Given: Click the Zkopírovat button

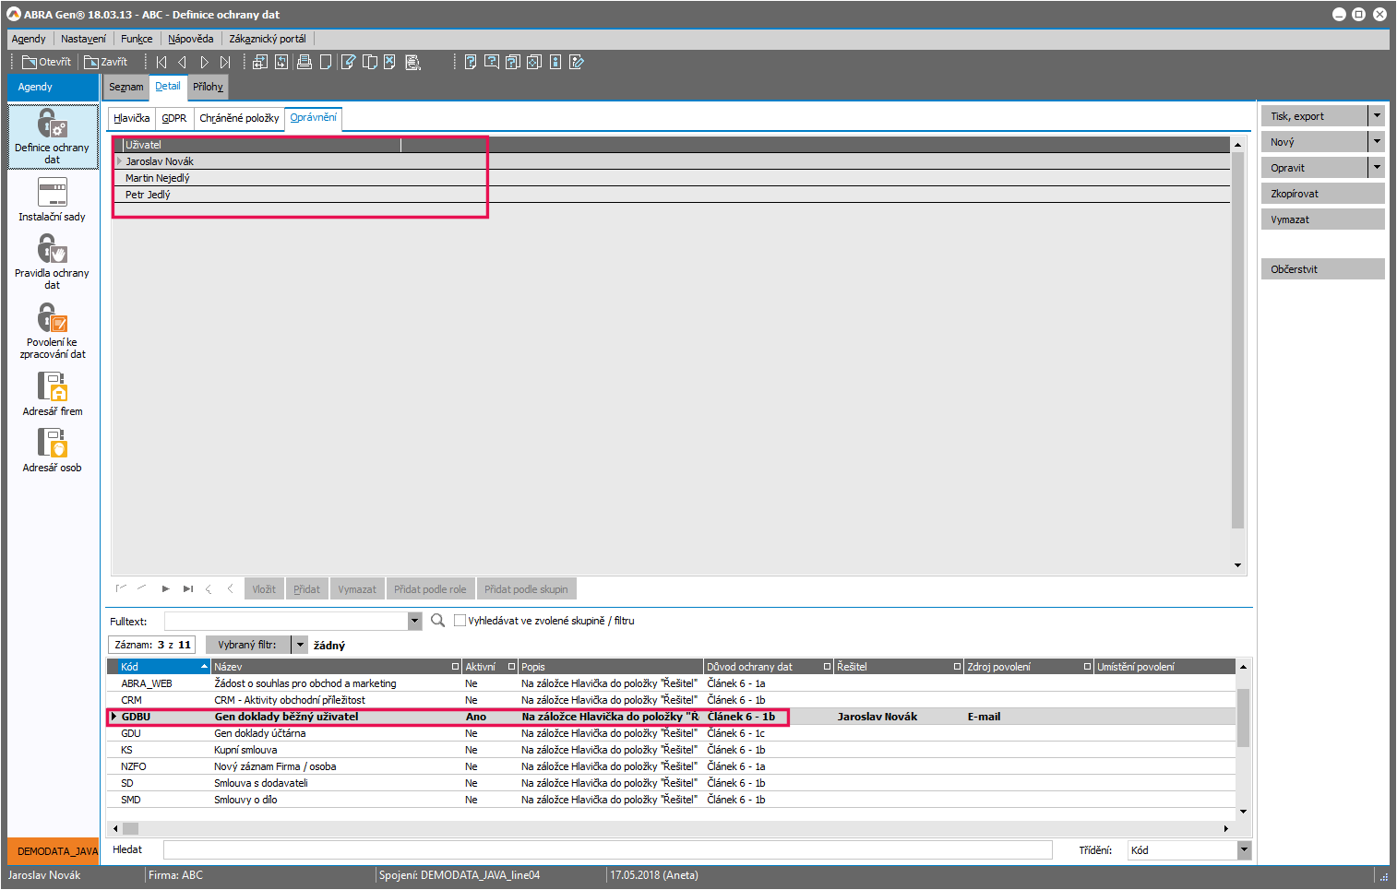Looking at the screenshot, I should (1321, 194).
